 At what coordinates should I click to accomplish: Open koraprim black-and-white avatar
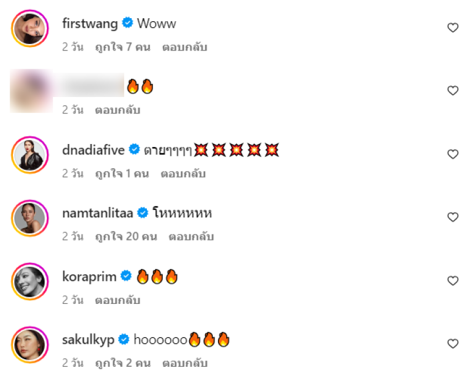30,282
